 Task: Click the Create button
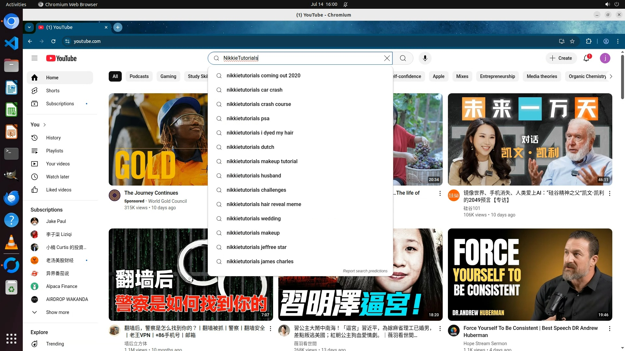click(x=561, y=58)
